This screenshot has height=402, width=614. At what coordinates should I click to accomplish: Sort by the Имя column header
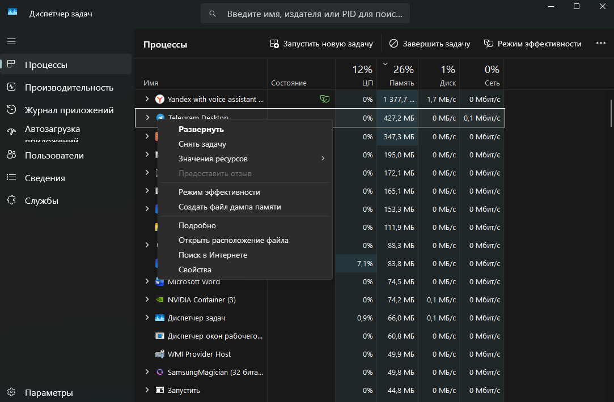(x=201, y=74)
